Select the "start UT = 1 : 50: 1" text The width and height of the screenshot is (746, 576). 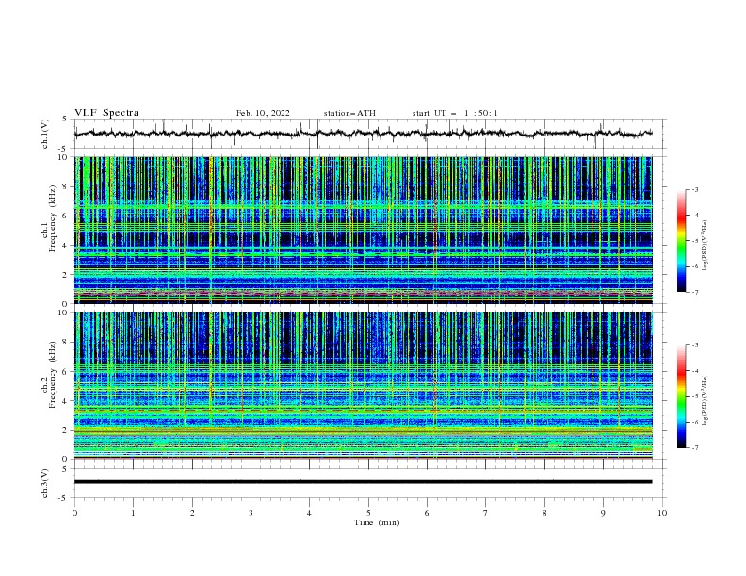pyautogui.click(x=455, y=113)
